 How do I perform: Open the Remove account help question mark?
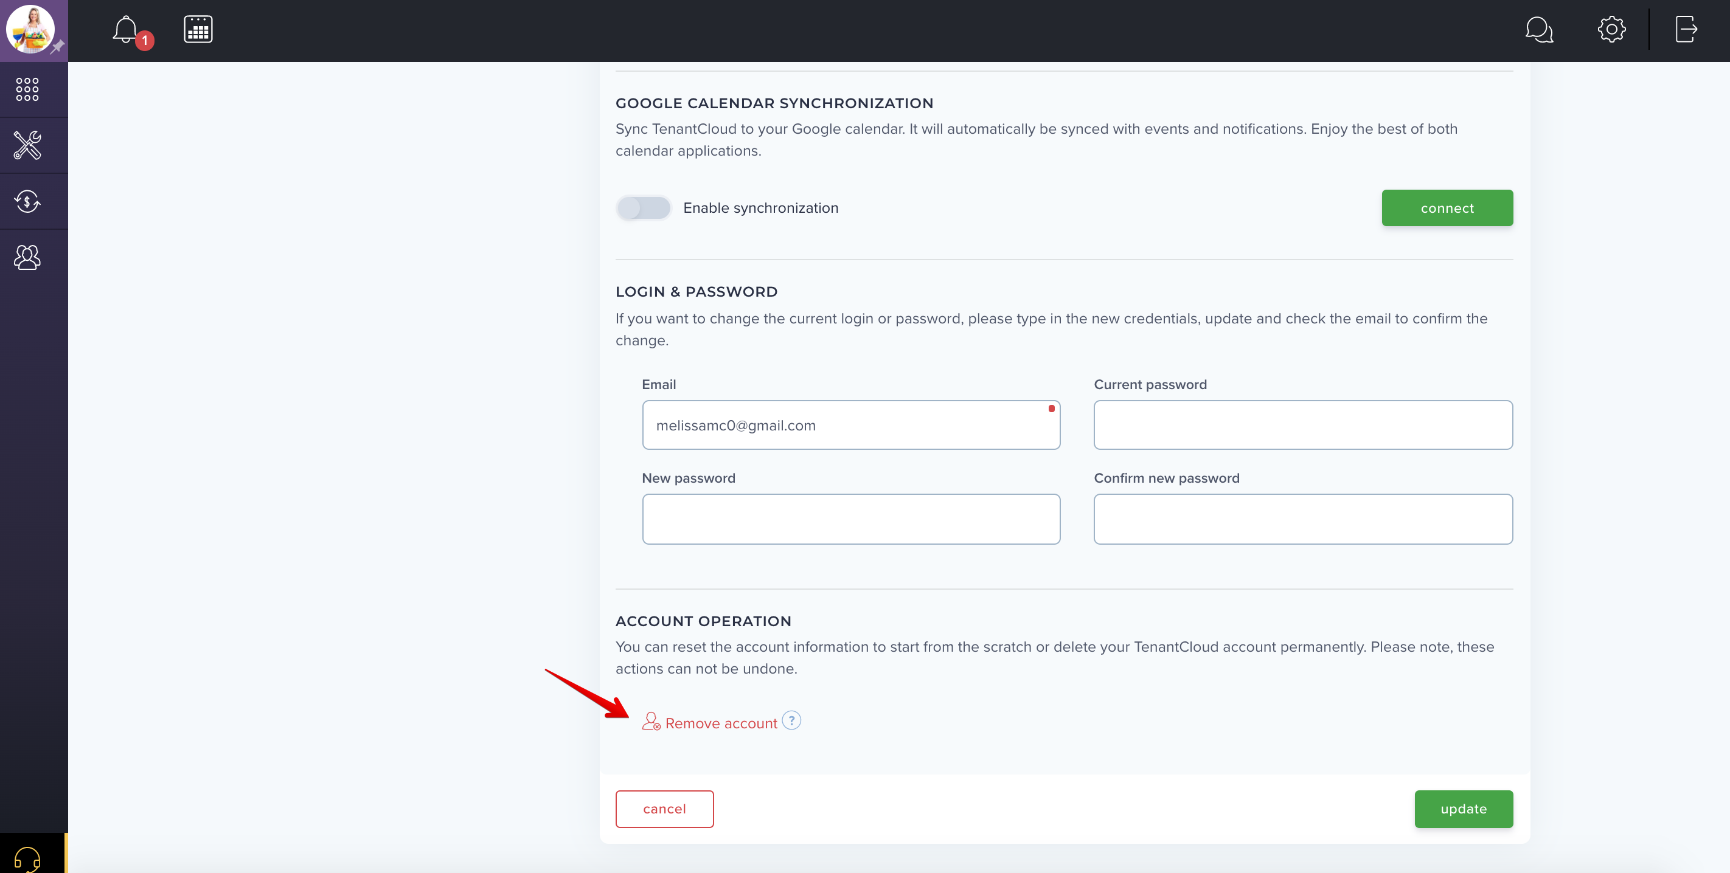tap(791, 720)
